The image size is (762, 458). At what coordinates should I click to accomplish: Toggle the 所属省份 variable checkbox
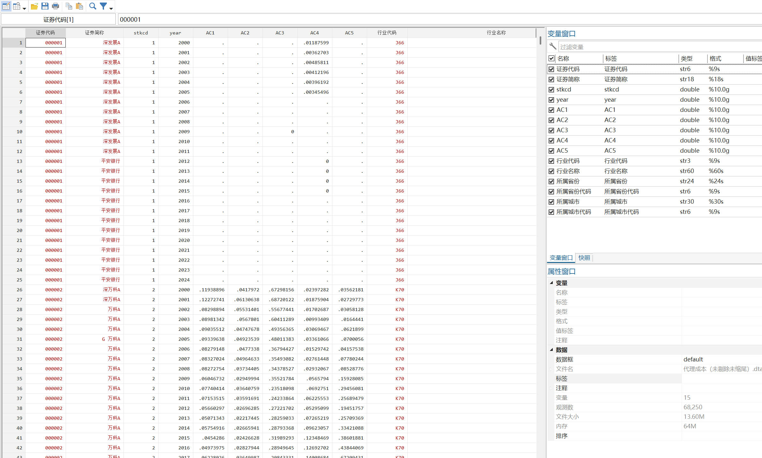(551, 181)
